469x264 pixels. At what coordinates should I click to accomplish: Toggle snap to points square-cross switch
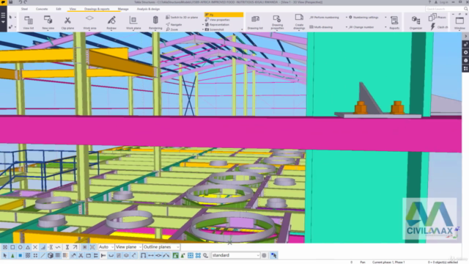5,247
